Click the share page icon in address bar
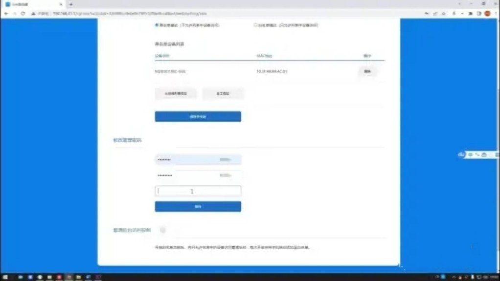 [x=435, y=14]
